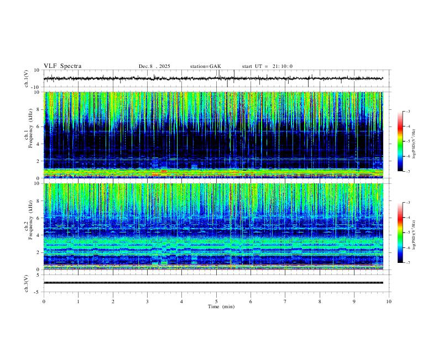Click the ch.2 color bar log(PSD) label
This screenshot has width=438, height=338.
(x=414, y=235)
